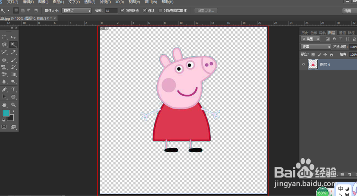Click the 容差 tolerance field
Viewport: 357px width, 196px height.
[111, 10]
